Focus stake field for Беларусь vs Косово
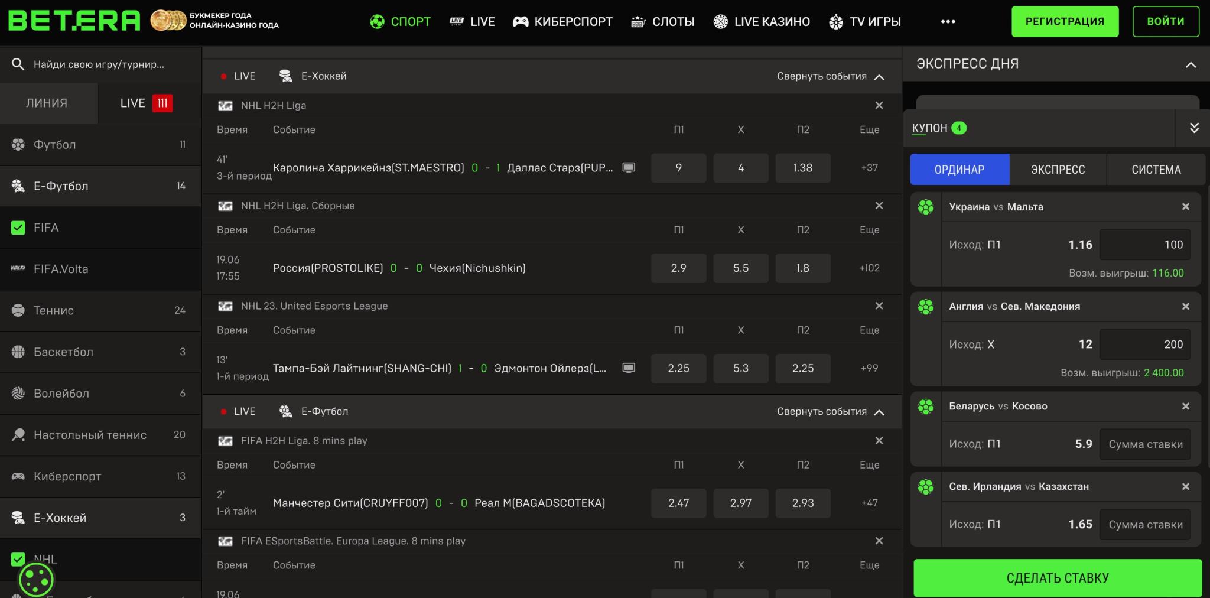 click(1145, 444)
